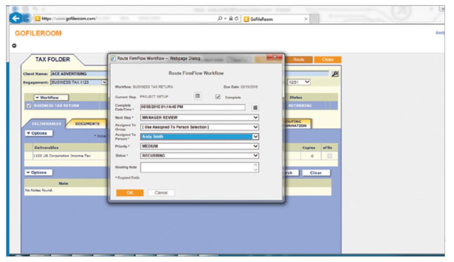Go back with the browser back arrow
The height and width of the screenshot is (262, 454).
click(x=16, y=19)
